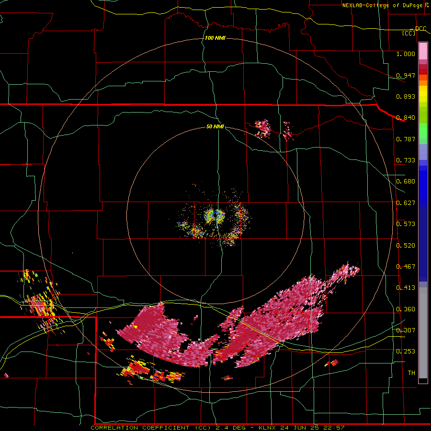431x431 pixels.
Task: Click the TH threshold label on legend
Action: (411, 373)
